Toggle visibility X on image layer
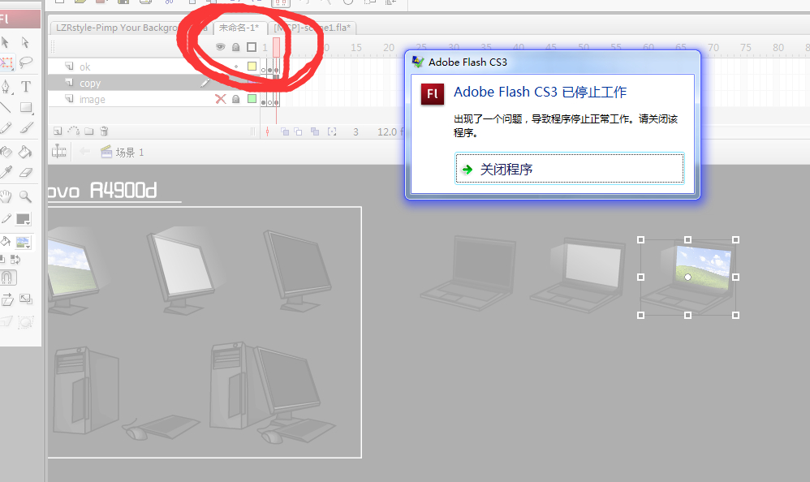 (x=221, y=99)
